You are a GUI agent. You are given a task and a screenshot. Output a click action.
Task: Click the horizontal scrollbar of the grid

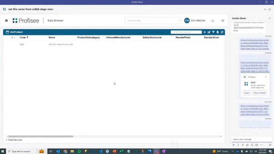click(41, 136)
